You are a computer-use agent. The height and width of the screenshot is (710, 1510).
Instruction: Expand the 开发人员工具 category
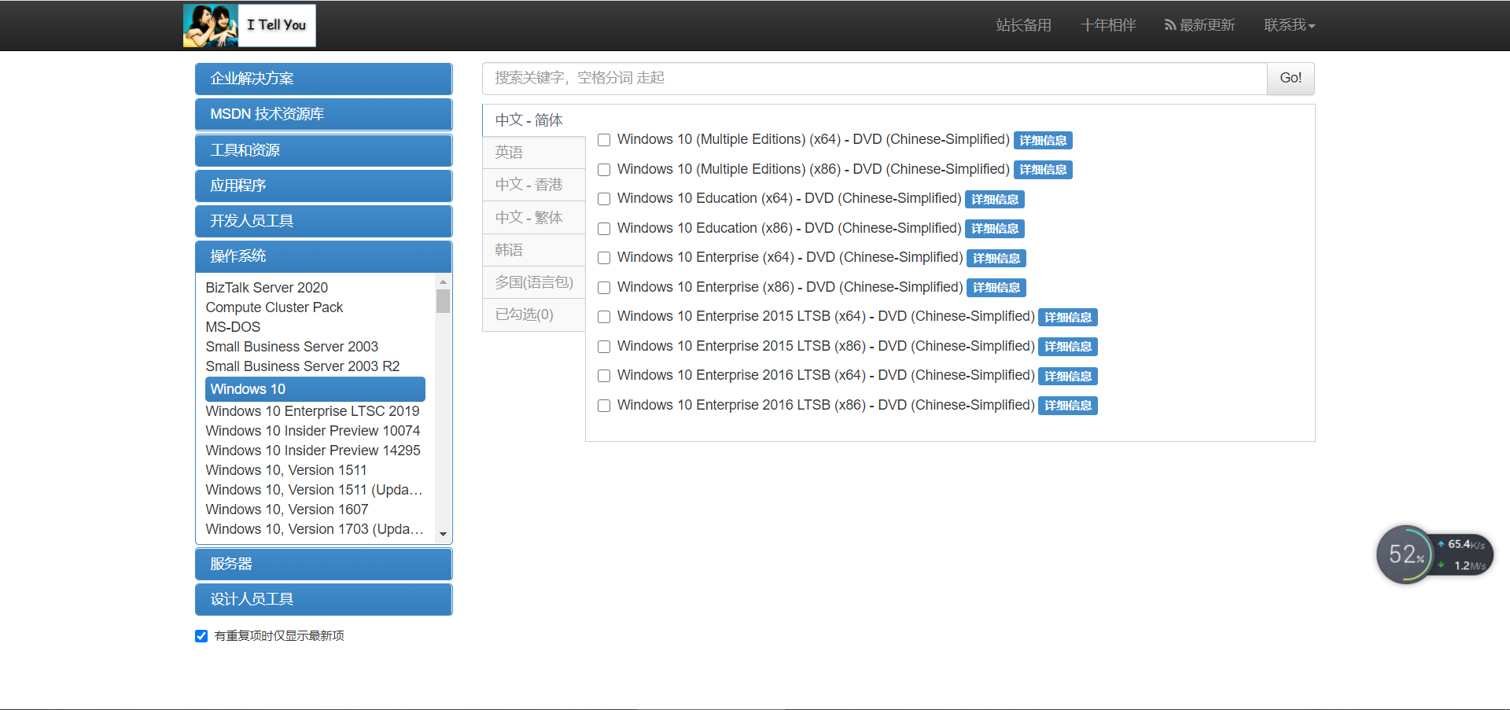point(323,221)
